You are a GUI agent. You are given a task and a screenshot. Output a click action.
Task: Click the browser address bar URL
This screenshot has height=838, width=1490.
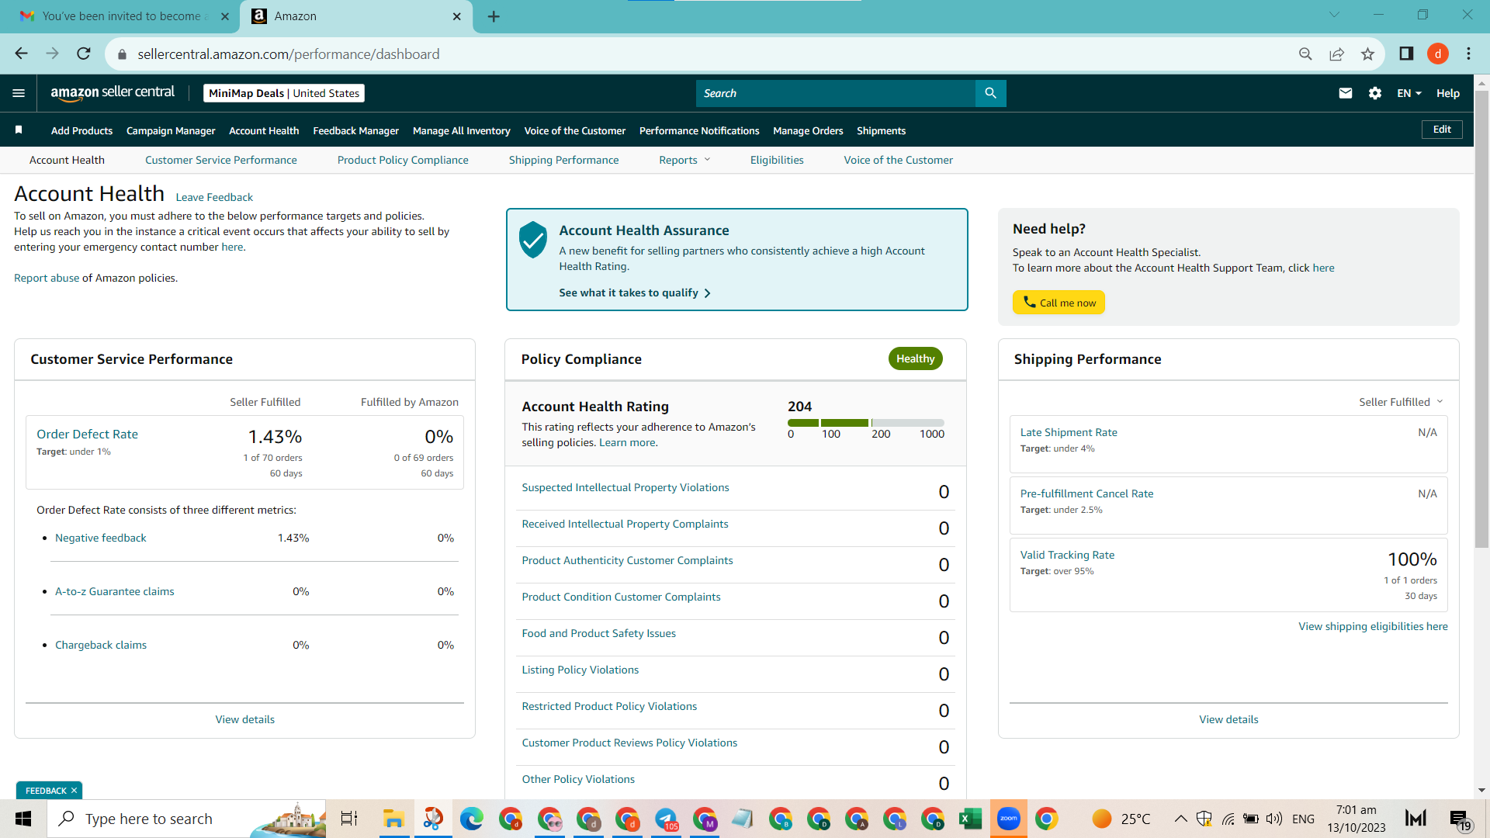pyautogui.click(x=289, y=54)
